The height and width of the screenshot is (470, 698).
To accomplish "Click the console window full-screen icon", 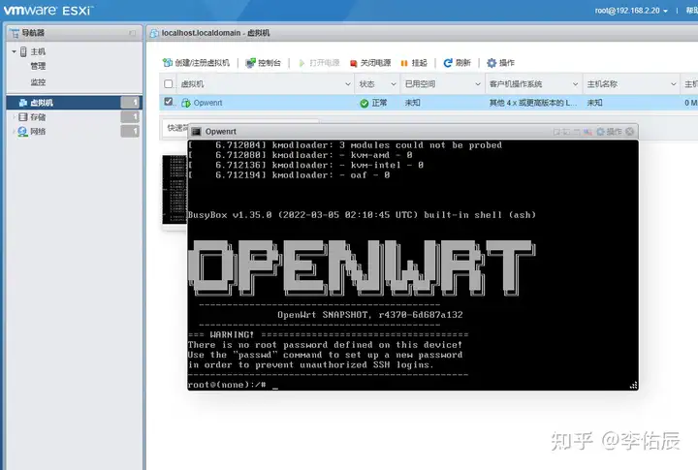I will click(x=556, y=132).
